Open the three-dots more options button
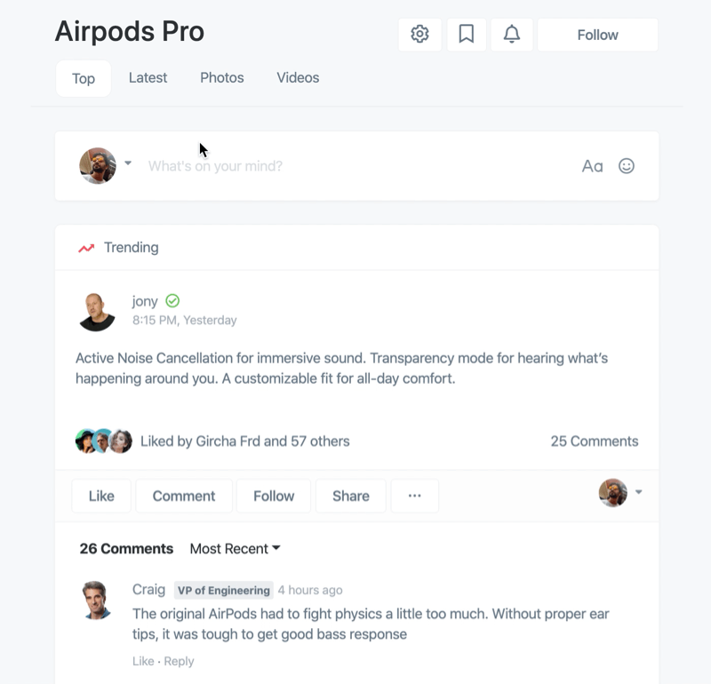The height and width of the screenshot is (684, 711). coord(414,496)
